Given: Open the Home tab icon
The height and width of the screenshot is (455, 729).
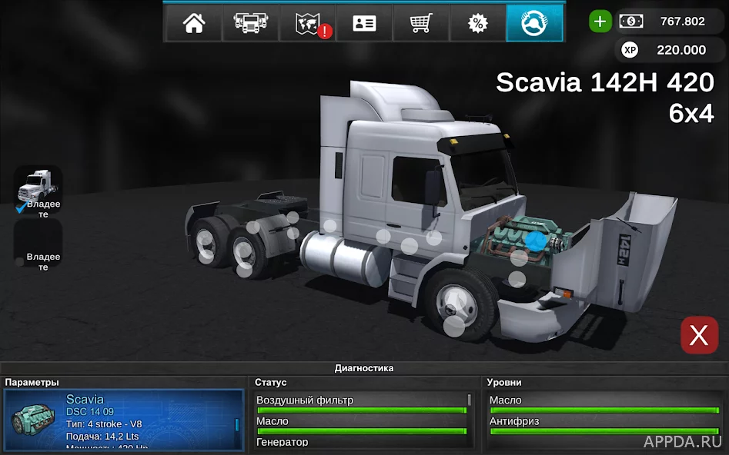Looking at the screenshot, I should click(x=194, y=23).
